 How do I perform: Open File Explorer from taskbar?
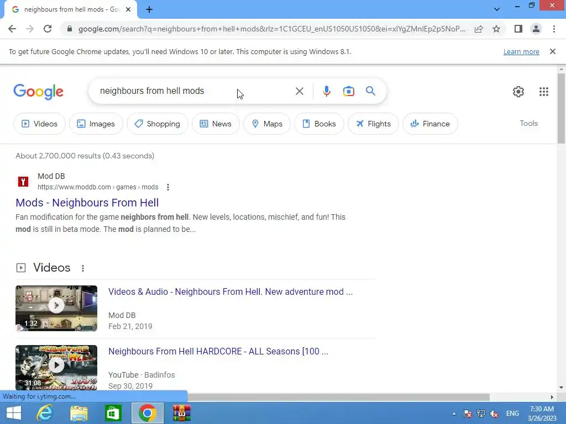coord(78,413)
